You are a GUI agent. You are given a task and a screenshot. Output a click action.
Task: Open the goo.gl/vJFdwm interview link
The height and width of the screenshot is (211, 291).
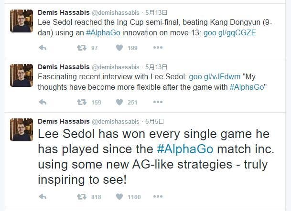click(x=215, y=76)
